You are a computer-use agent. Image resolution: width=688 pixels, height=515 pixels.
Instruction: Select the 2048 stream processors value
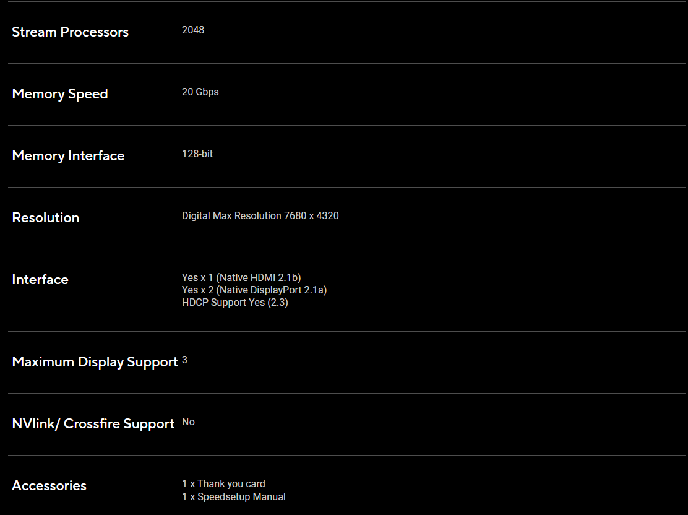point(193,30)
